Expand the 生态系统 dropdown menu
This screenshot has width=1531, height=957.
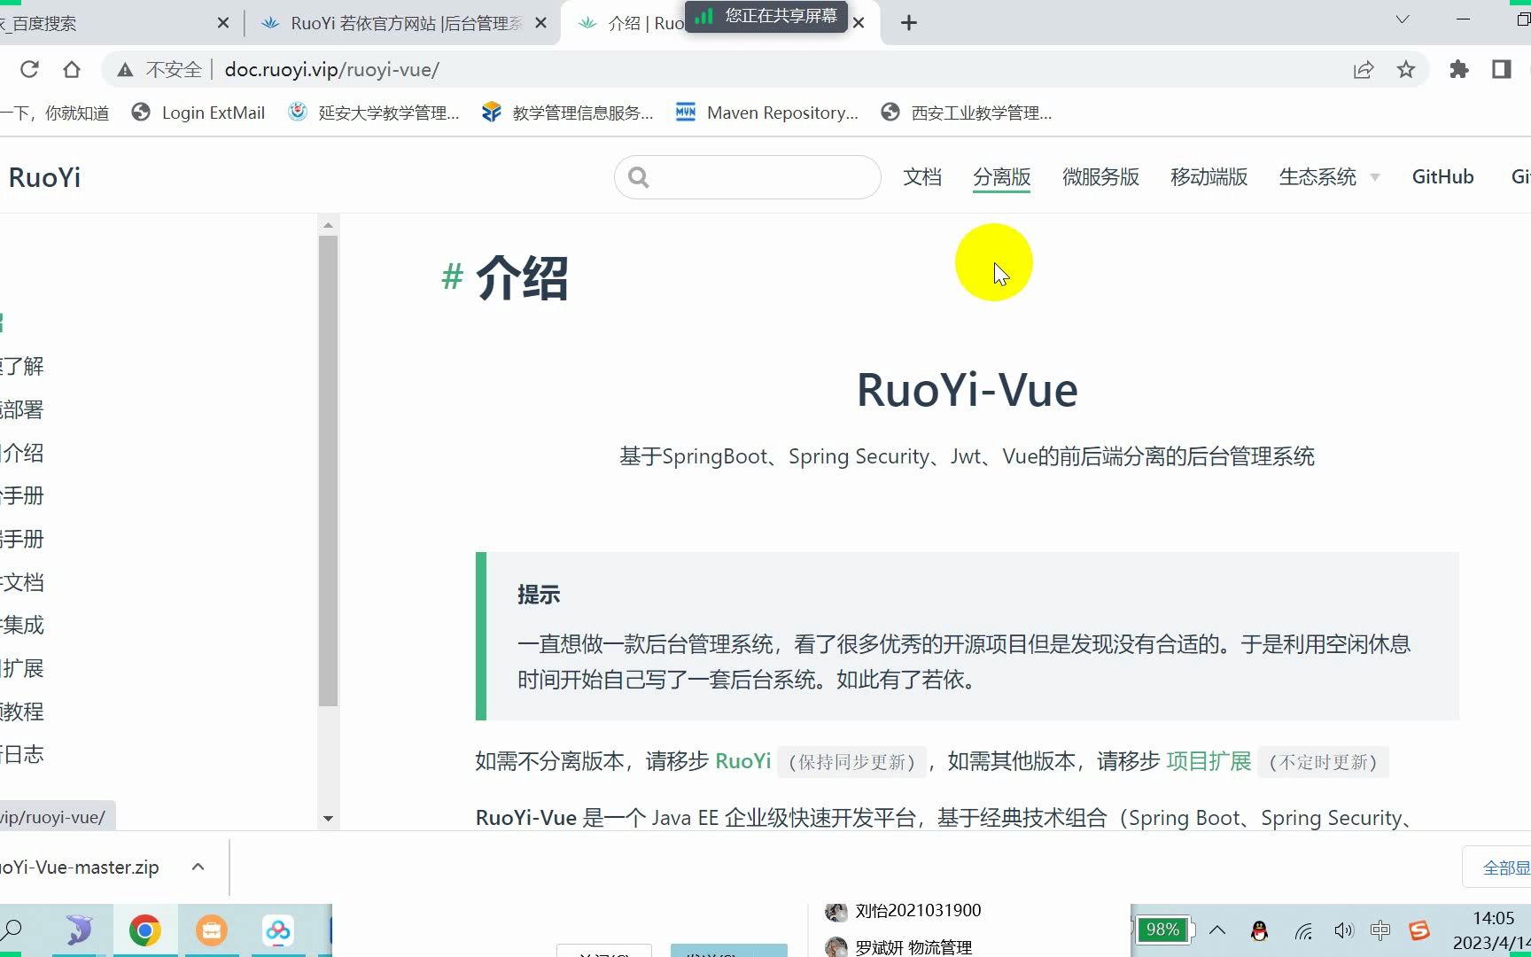click(x=1329, y=177)
